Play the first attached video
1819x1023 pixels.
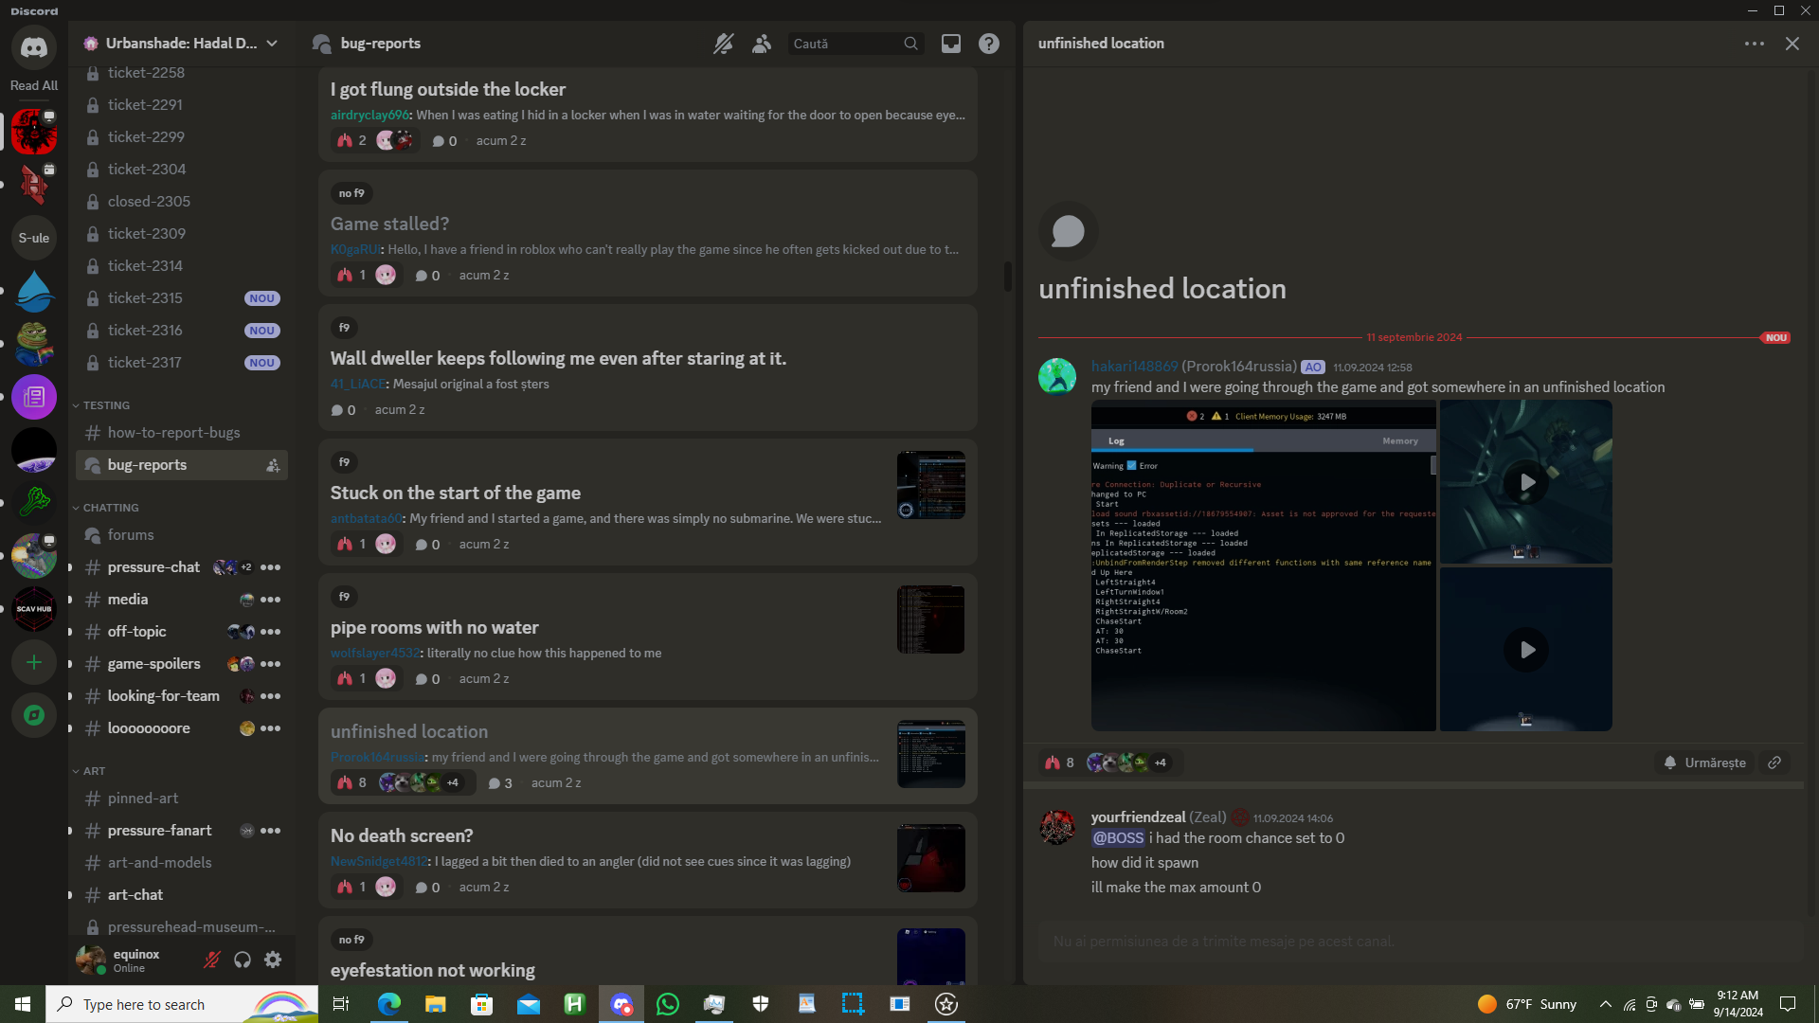[x=1526, y=482]
